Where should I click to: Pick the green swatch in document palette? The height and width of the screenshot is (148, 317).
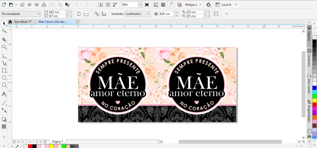pos(64,146)
